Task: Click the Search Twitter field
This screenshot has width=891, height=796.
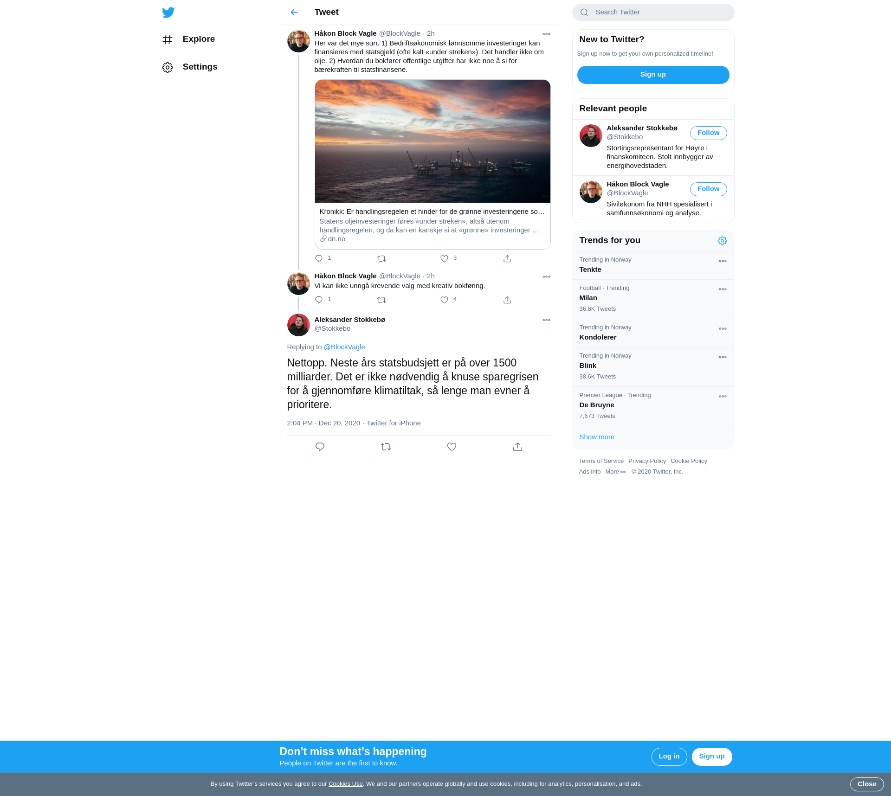Action: click(x=653, y=13)
